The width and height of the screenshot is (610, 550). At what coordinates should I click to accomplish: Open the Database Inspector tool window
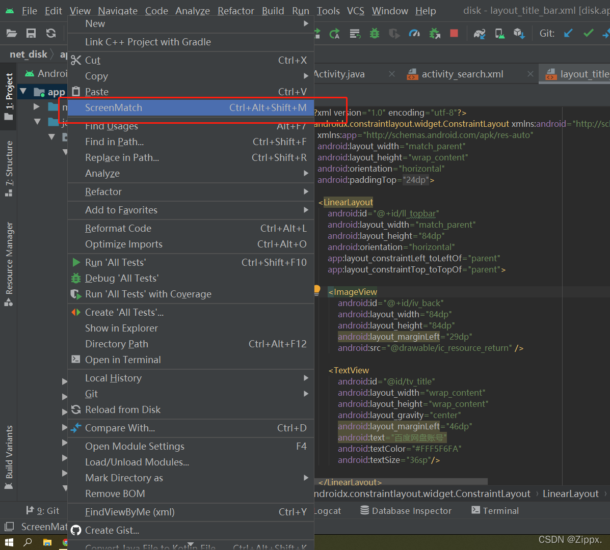tap(406, 511)
